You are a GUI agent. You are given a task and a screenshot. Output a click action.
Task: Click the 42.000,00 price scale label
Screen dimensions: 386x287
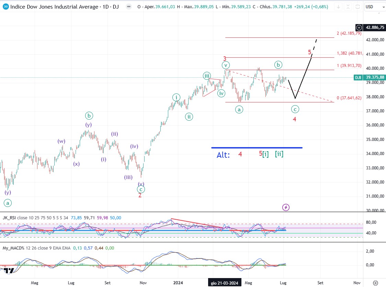[x=375, y=40]
